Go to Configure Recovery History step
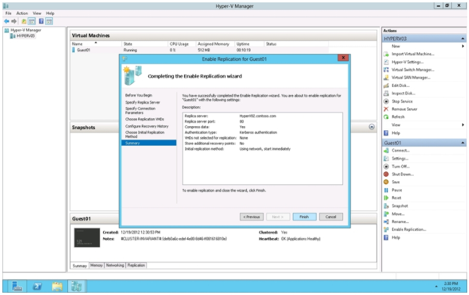The width and height of the screenshot is (469, 295). [147, 126]
